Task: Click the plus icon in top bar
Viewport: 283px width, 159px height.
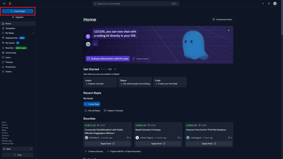Action: (x=263, y=4)
